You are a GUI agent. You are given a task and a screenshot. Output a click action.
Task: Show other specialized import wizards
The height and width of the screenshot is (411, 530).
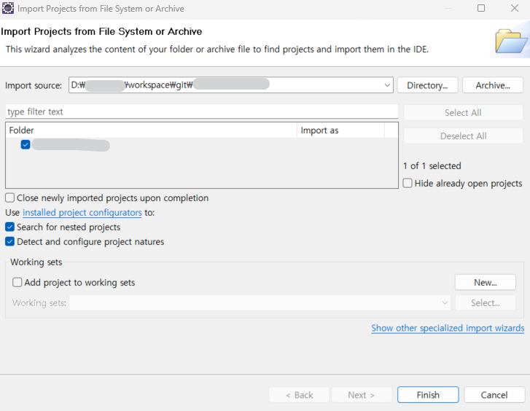[448, 328]
